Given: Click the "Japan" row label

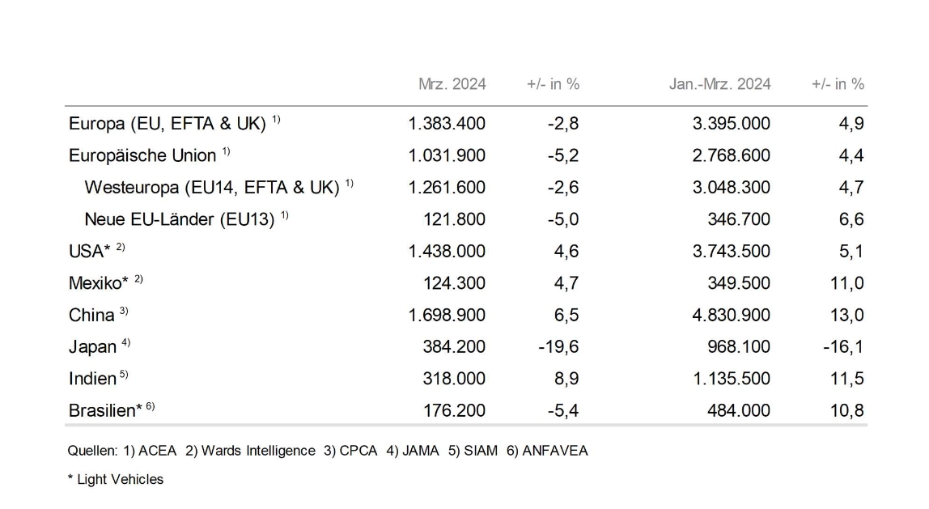Looking at the screenshot, I should click(93, 347).
